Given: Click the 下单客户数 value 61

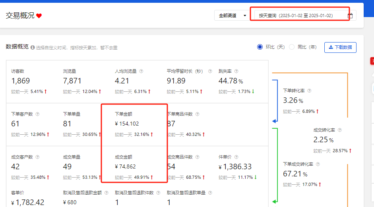Looking at the screenshot, I should pyautogui.click(x=15, y=124).
